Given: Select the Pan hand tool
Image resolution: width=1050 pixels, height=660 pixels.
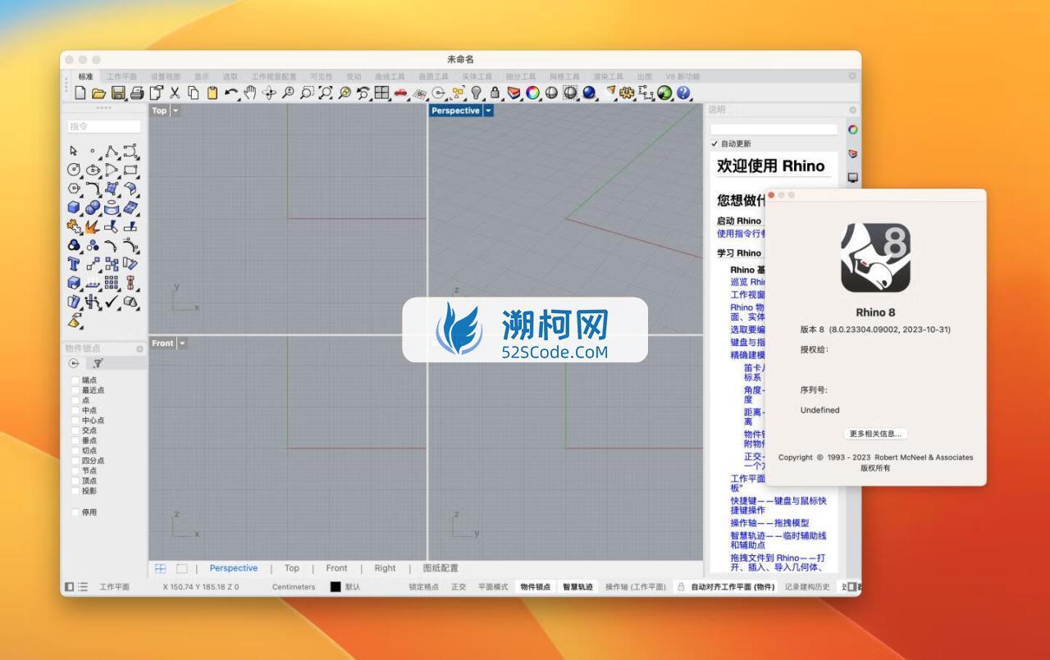Looking at the screenshot, I should pyautogui.click(x=250, y=93).
